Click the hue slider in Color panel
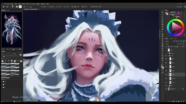186x104 pixels. (x=175, y=12)
